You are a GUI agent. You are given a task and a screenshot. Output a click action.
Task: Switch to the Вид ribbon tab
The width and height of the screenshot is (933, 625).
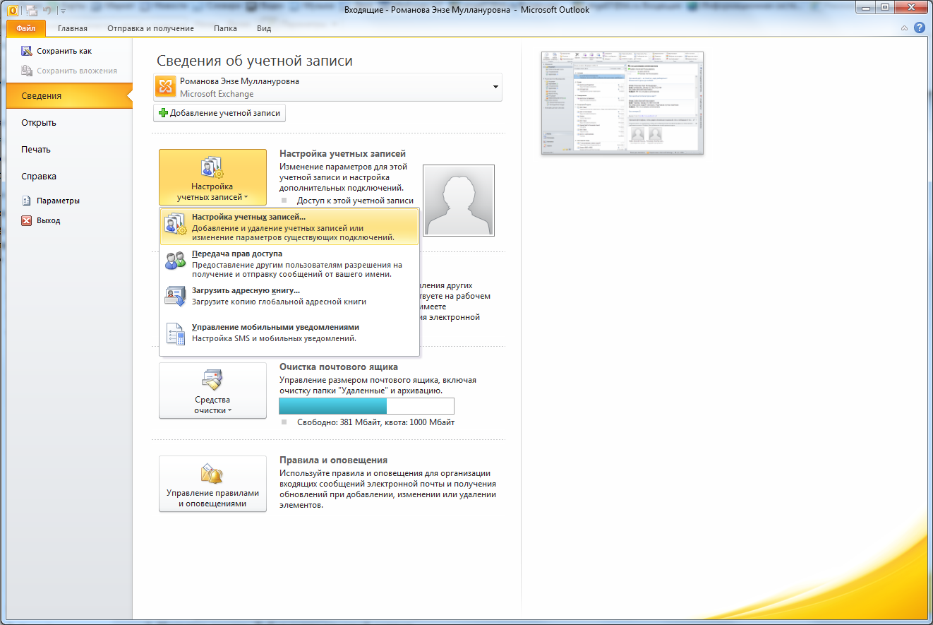[x=264, y=28]
